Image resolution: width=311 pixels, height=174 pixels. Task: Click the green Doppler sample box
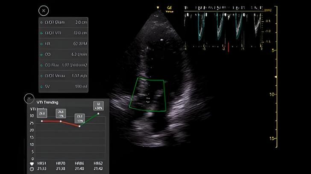click(148, 94)
